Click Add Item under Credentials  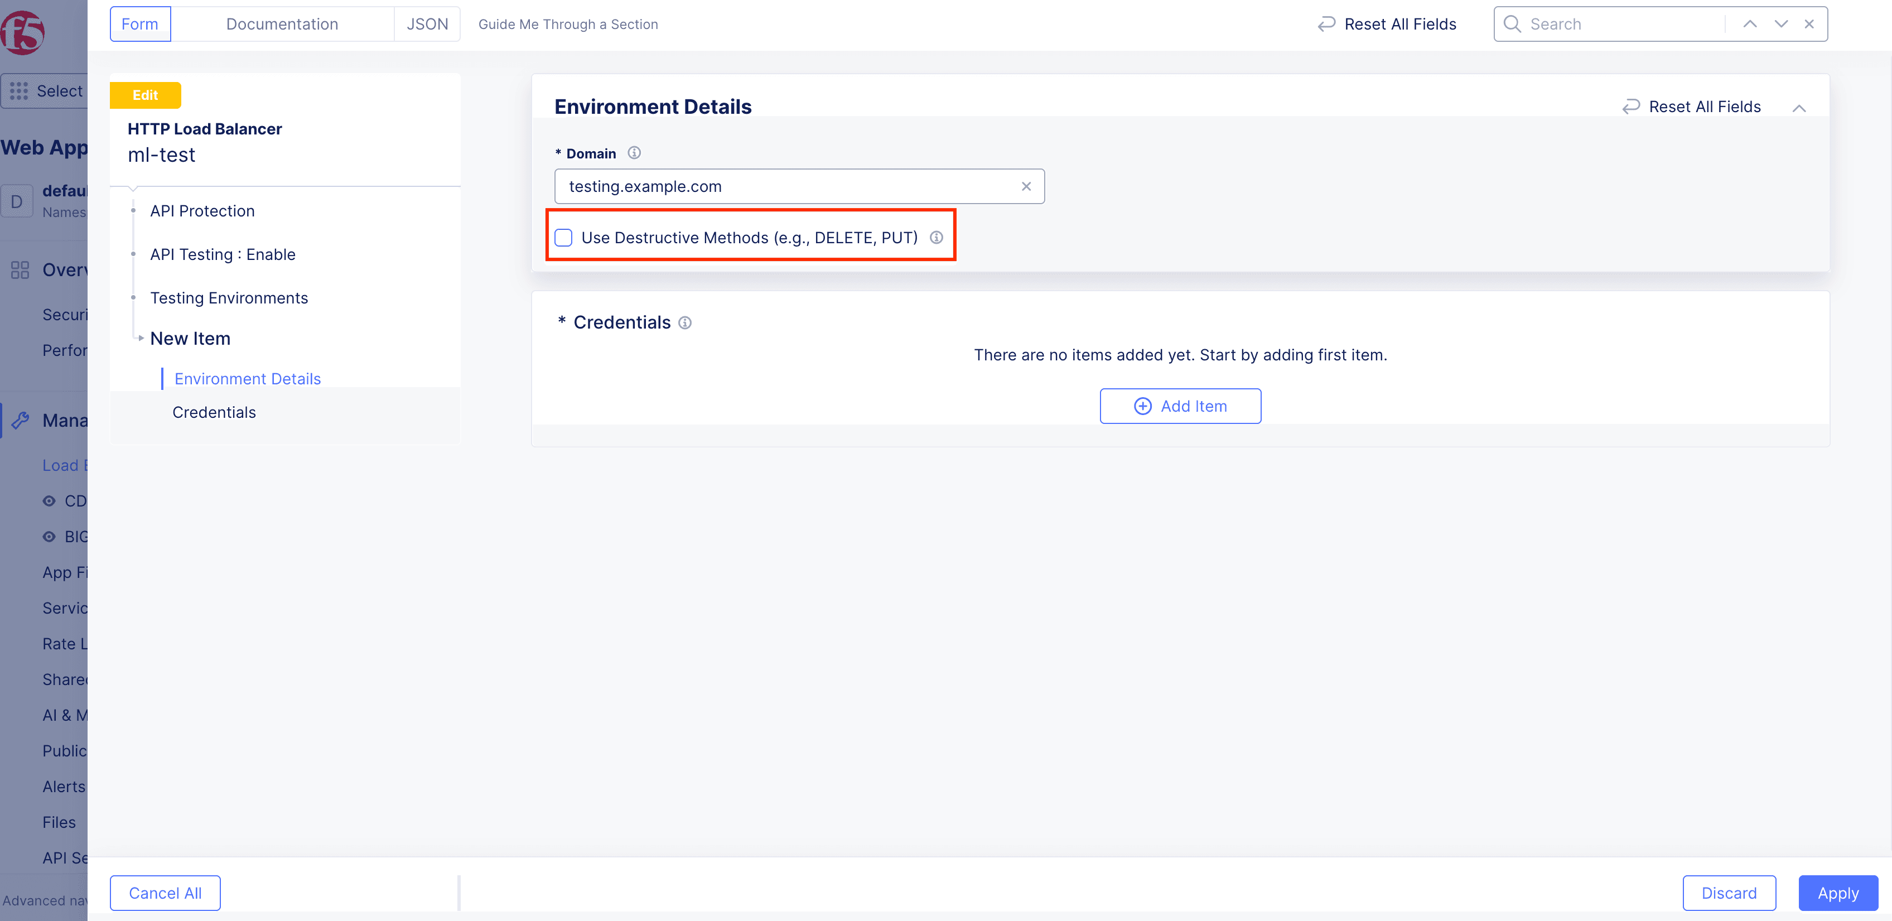coord(1180,406)
